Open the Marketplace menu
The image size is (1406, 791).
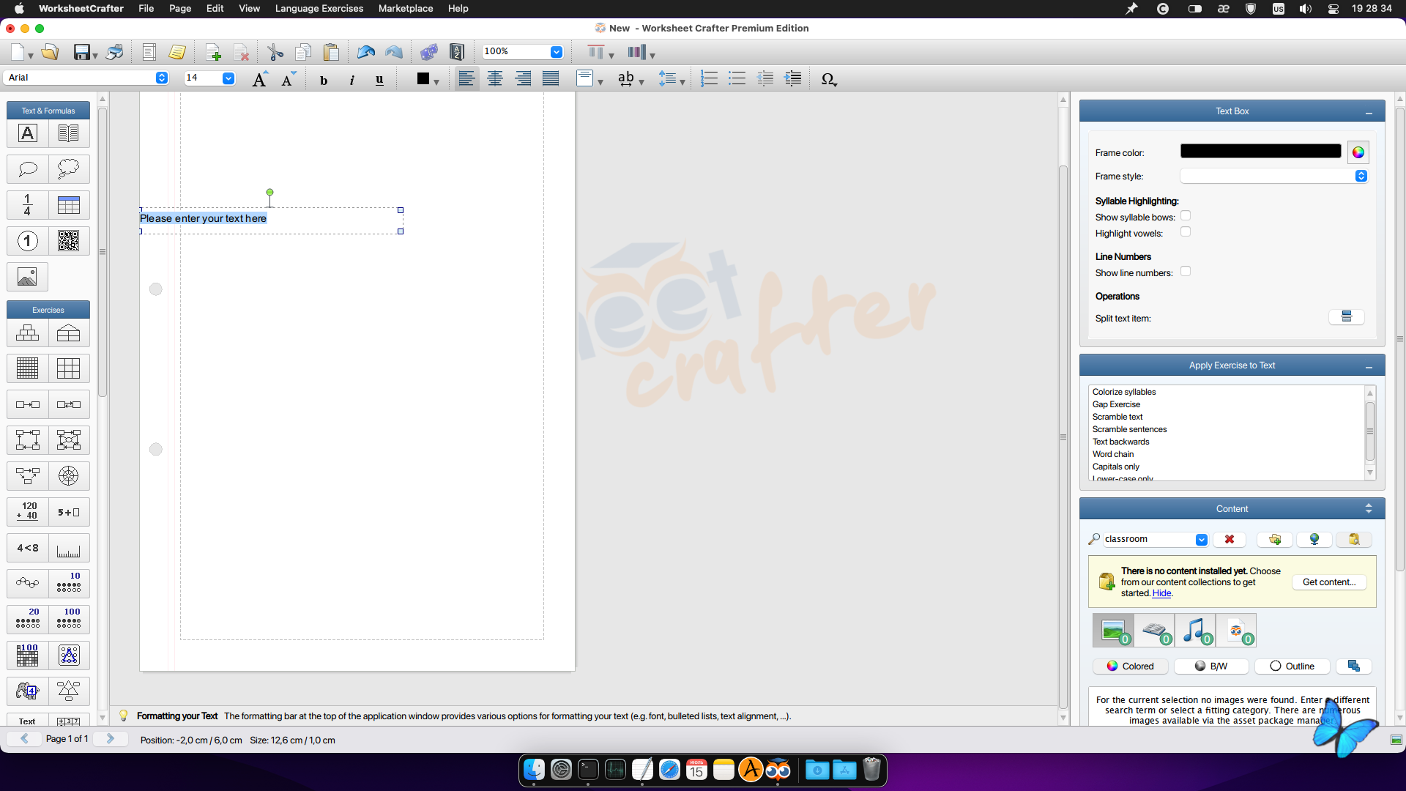point(405,9)
